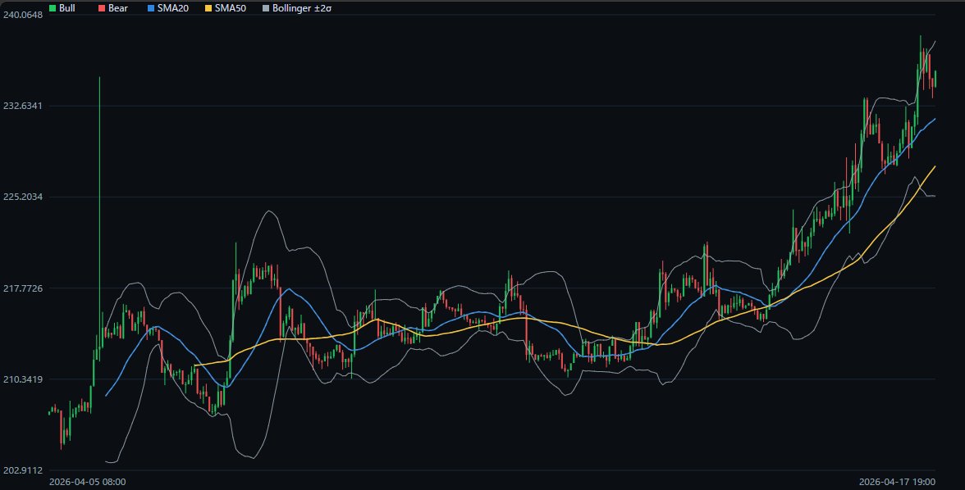Click the 210.3419 price axis label
965x490 pixels.
[x=22, y=379]
